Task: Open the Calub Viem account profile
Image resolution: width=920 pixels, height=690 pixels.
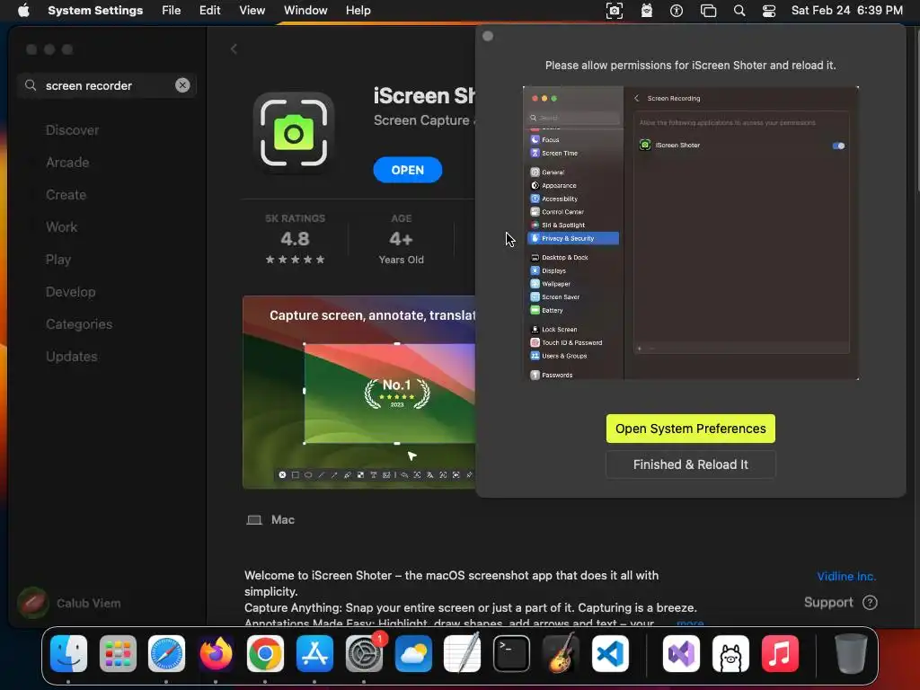Action: (69, 603)
